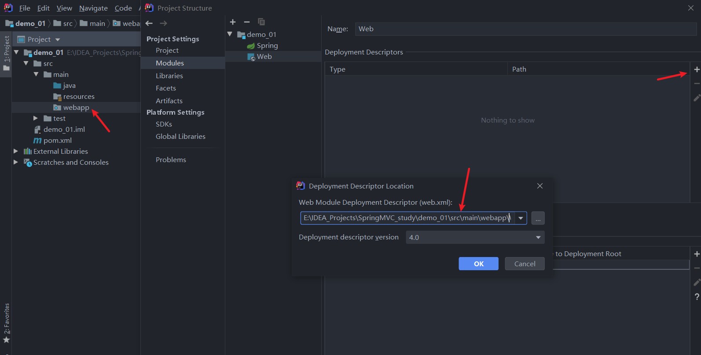Click the demo_01.iml file icon

(38, 130)
